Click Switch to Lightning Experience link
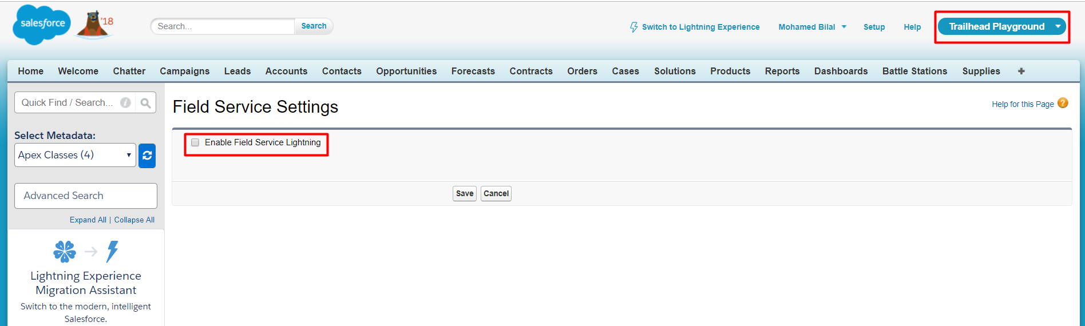 [701, 27]
